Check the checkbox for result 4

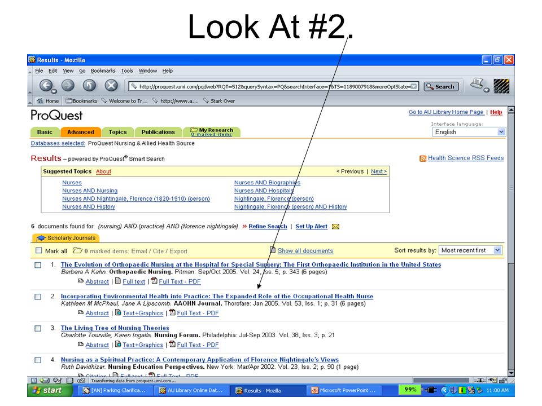tap(38, 360)
